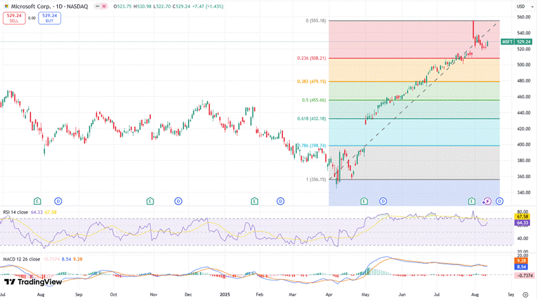Click the rightmost green E earnings marker
The image size is (537, 299).
coord(472,201)
